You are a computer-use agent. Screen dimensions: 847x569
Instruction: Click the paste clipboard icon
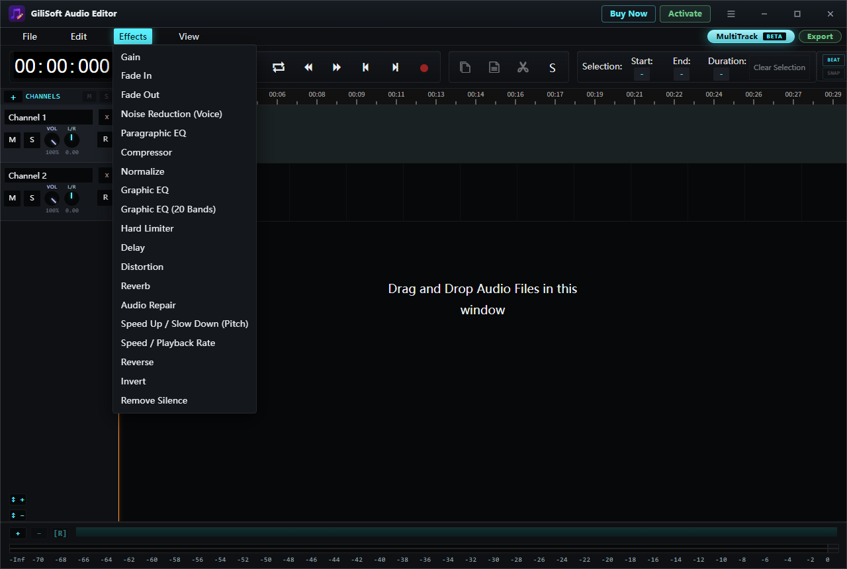494,67
